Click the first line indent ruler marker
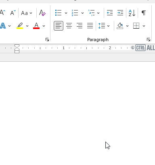Screen dimensions: 155x165 17,46
